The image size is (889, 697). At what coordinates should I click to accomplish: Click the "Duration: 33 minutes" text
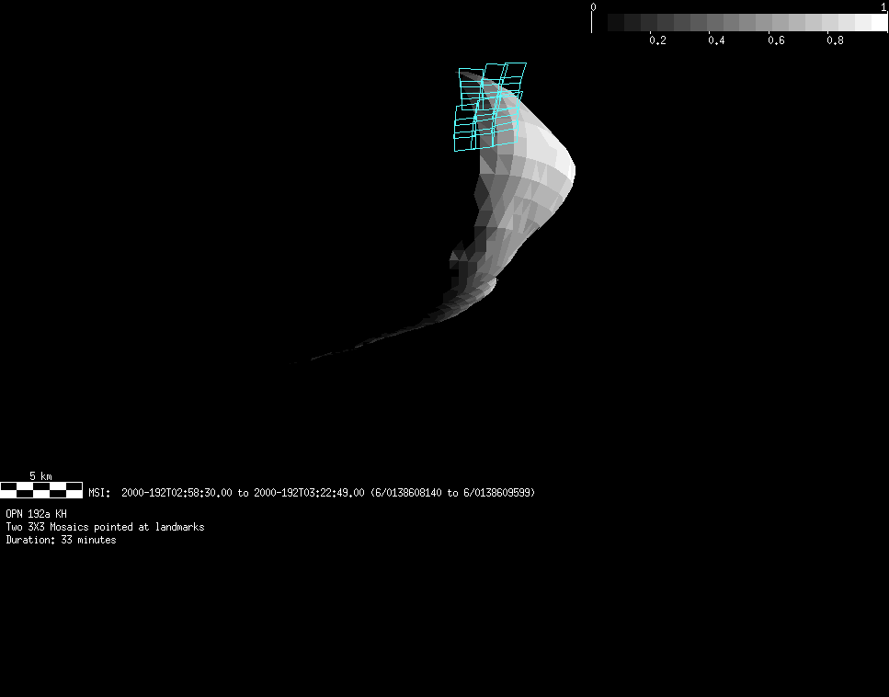(x=61, y=540)
